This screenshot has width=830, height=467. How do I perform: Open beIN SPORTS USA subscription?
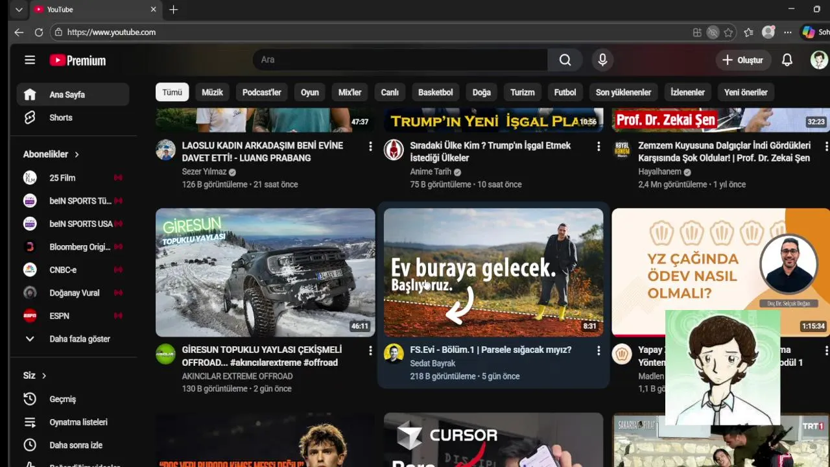[73, 224]
